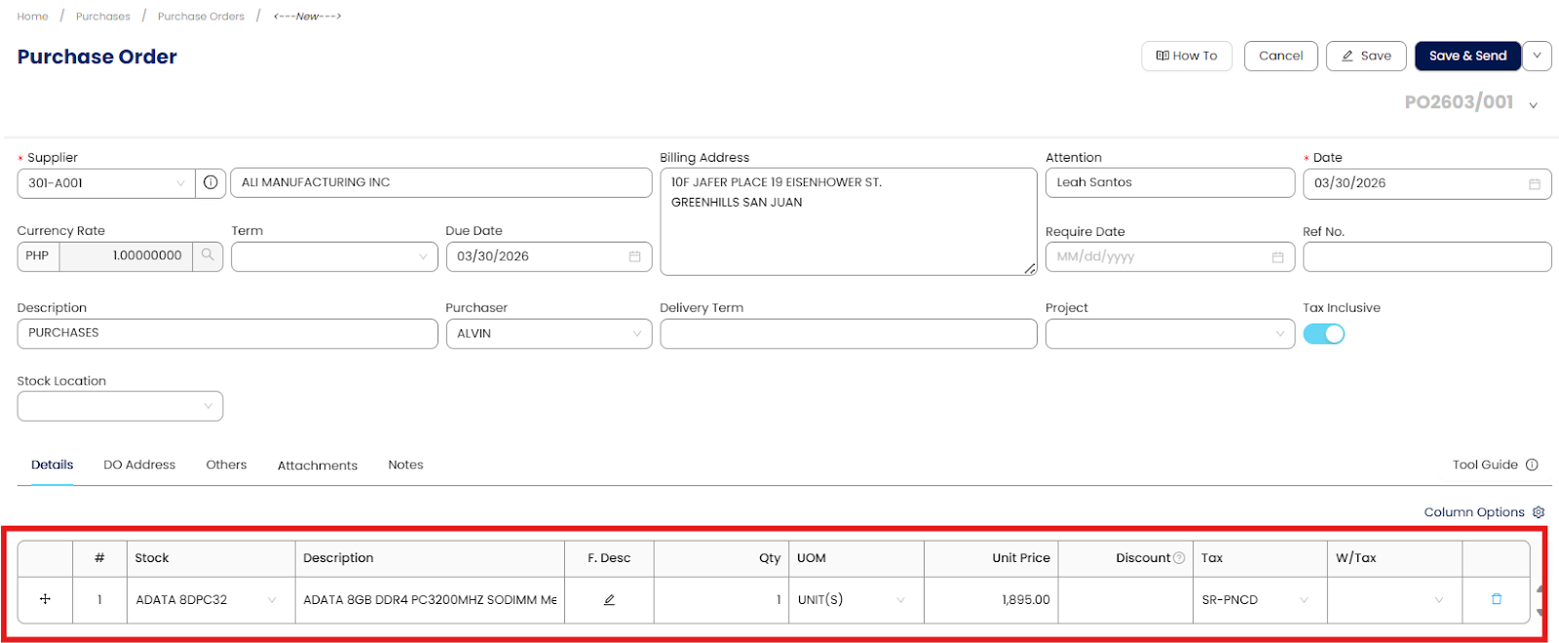
Task: Open the W/Tax dropdown in row 1
Action: 1394,600
